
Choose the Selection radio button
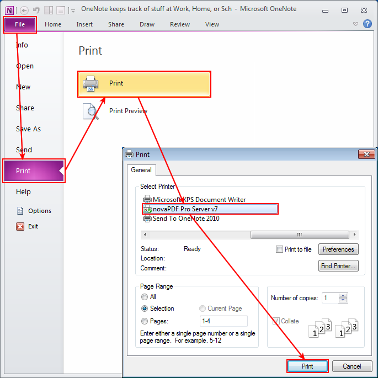(145, 308)
